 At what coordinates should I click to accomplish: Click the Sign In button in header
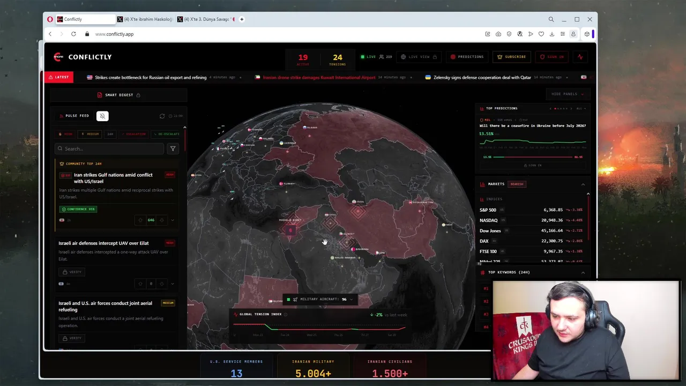(x=552, y=57)
